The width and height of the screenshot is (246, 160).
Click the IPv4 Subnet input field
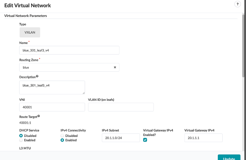[x=121, y=138]
